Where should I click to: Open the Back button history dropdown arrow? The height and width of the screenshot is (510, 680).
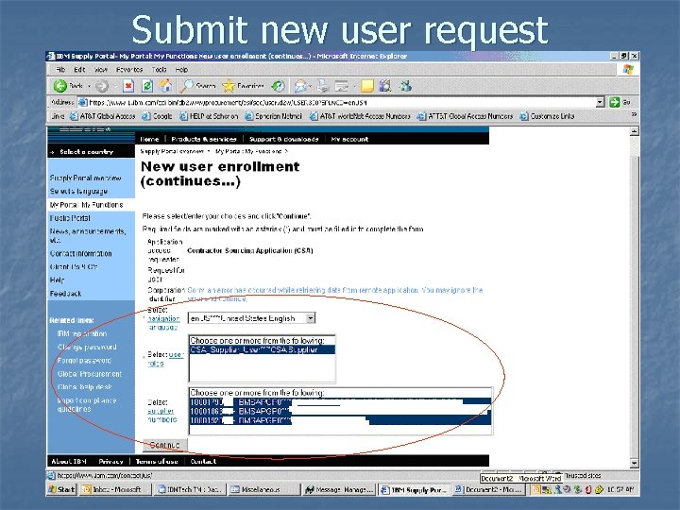[90, 86]
